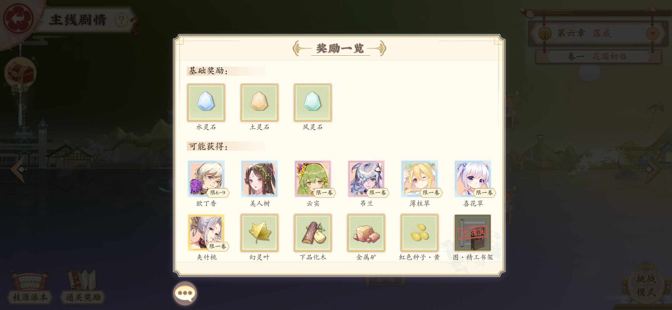The width and height of the screenshot is (672, 310).
Task: Select the 卷一 花国初临 volume tab
Action: coord(598,57)
